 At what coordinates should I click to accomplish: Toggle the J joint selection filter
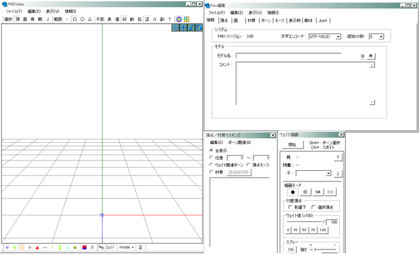[x=48, y=19]
